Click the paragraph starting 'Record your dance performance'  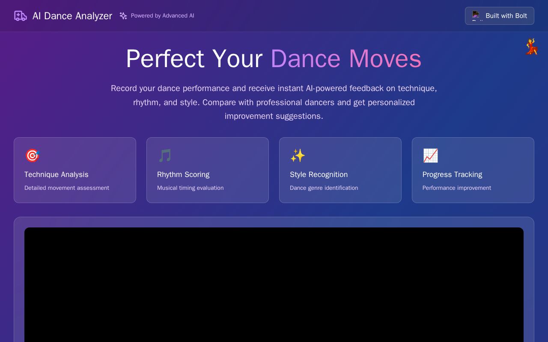click(274, 102)
